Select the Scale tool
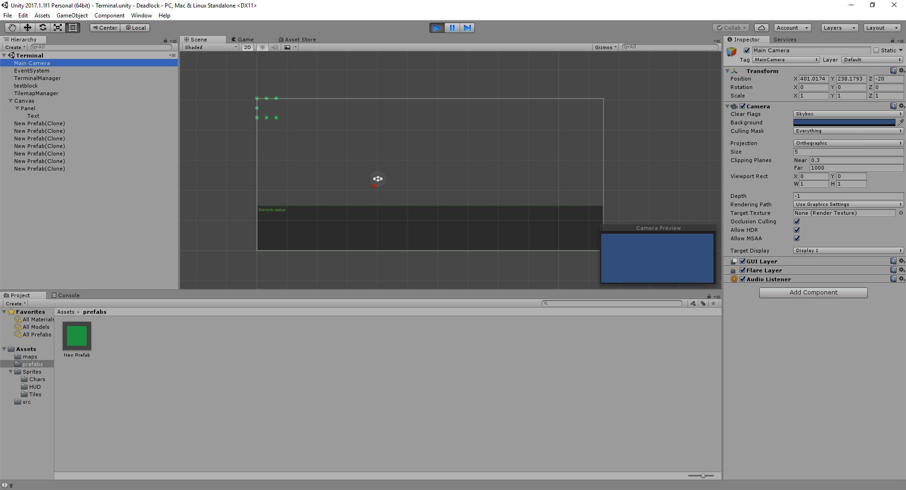The image size is (906, 490). [x=58, y=28]
